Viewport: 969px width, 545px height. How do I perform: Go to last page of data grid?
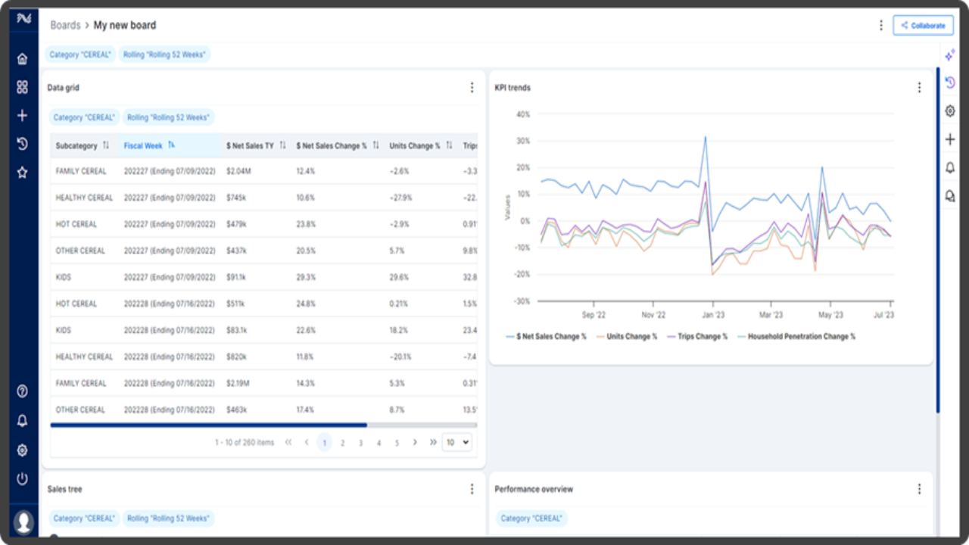[x=433, y=442]
